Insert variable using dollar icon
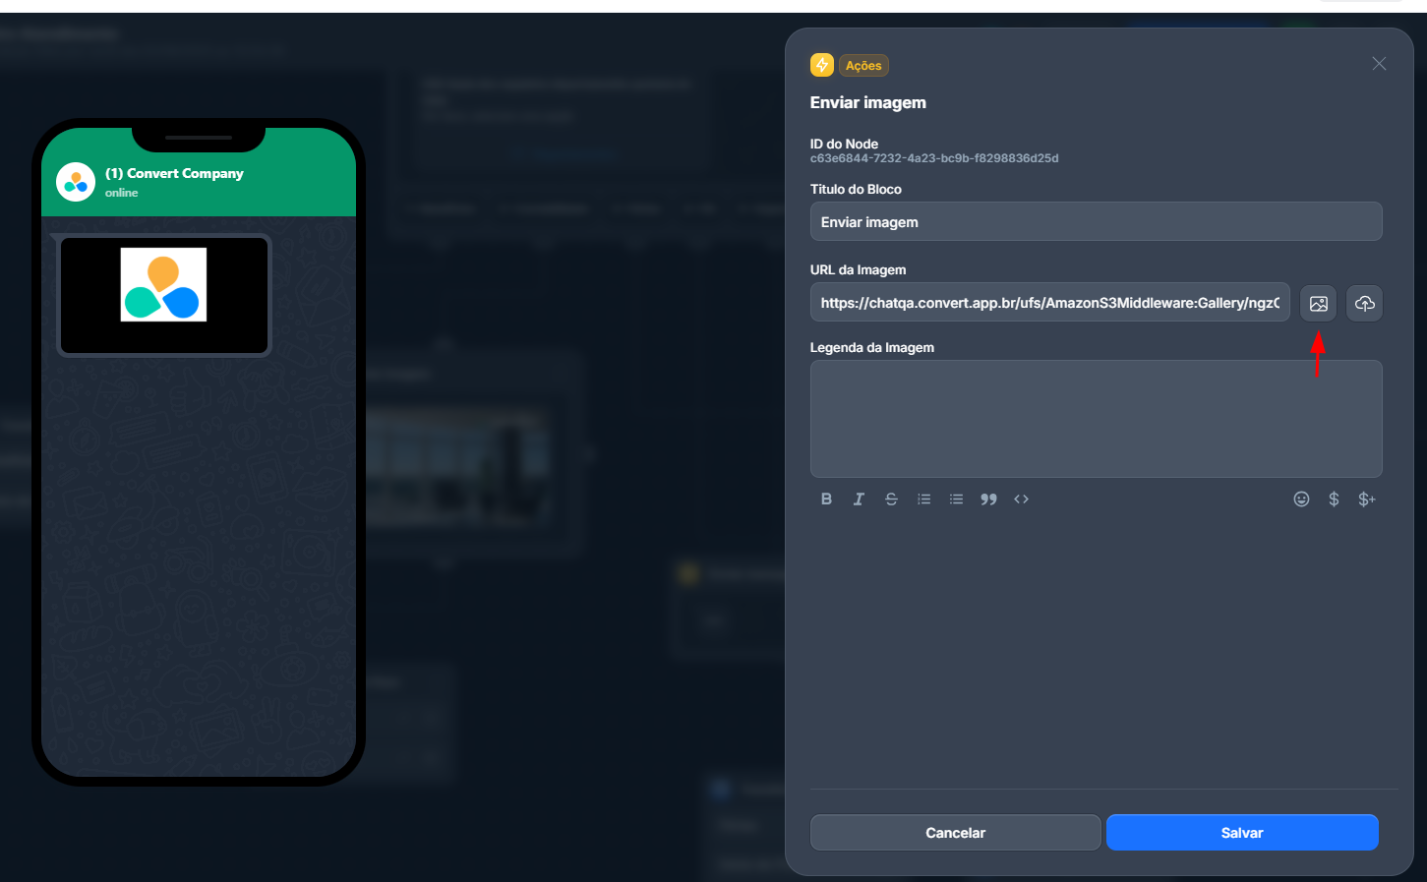 tap(1334, 500)
